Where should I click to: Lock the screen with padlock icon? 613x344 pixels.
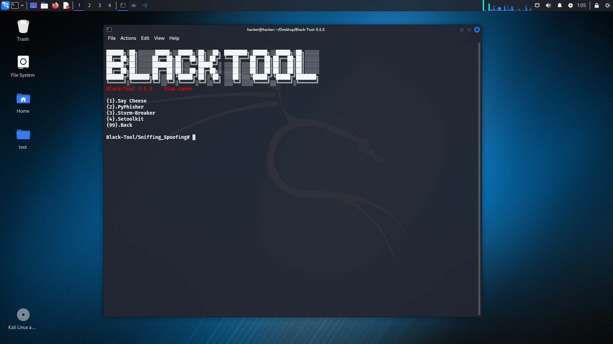597,5
